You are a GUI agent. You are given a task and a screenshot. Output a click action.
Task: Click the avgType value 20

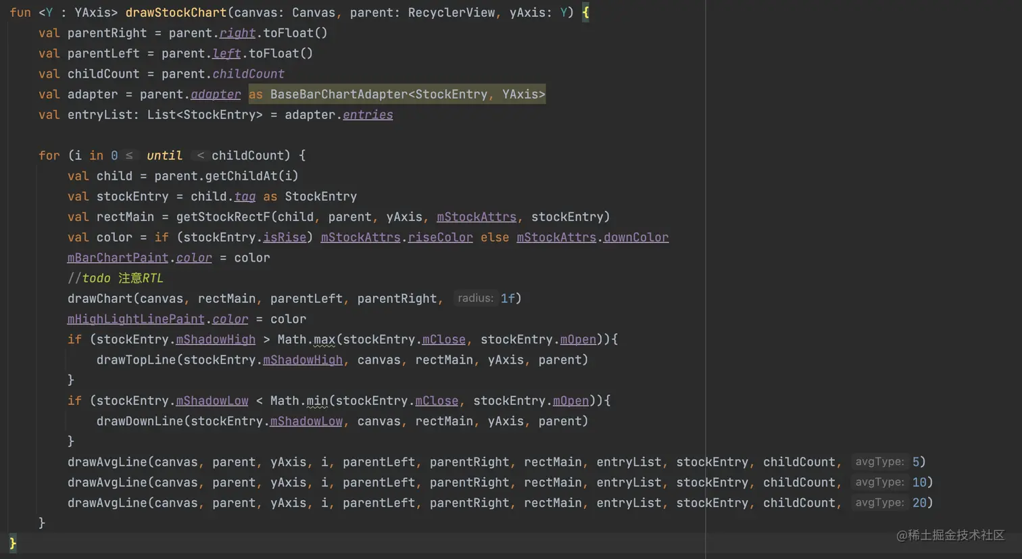click(x=919, y=503)
